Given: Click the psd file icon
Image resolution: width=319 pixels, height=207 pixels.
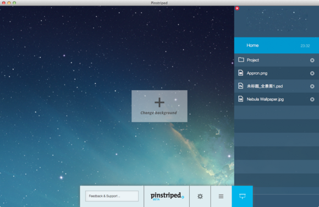Looking at the screenshot, I should tap(241, 86).
